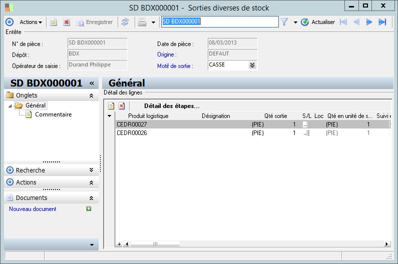Open the grid column selector arrow

pos(110,116)
